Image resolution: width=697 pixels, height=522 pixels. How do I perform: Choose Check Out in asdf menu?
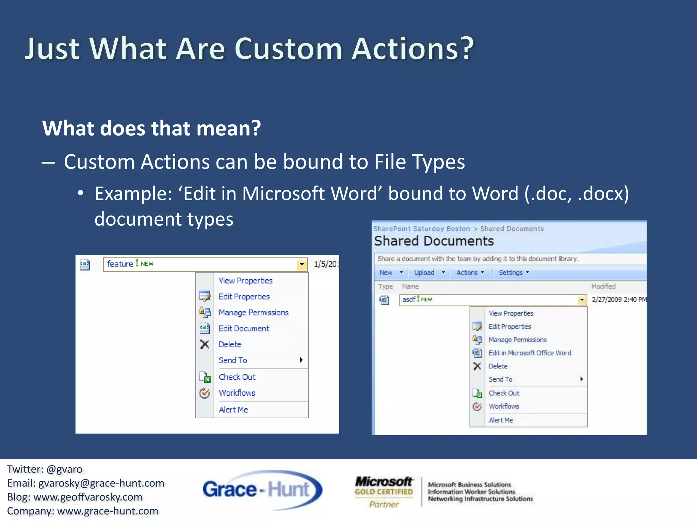point(504,393)
